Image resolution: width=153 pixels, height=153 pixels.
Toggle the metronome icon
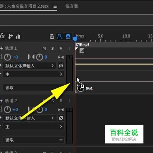52,36
